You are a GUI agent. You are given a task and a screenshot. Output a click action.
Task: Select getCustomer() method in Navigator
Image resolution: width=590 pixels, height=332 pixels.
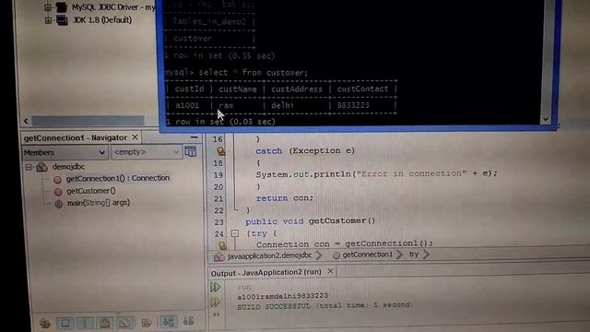[x=91, y=191]
